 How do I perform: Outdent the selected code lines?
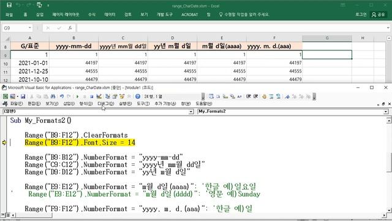(255, 96)
